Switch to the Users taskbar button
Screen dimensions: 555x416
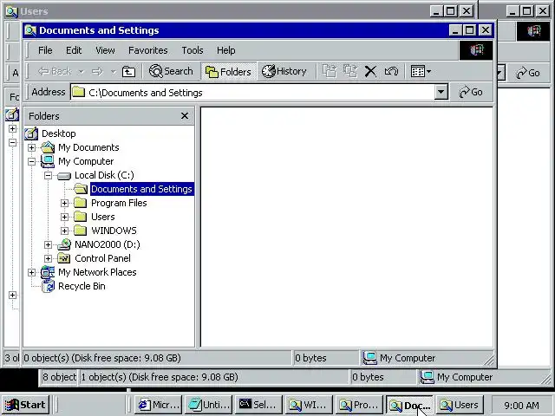point(459,405)
